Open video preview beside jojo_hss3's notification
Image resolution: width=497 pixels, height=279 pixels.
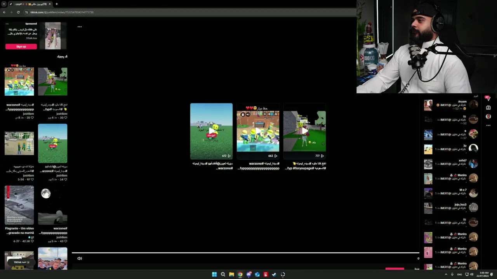[x=428, y=208]
